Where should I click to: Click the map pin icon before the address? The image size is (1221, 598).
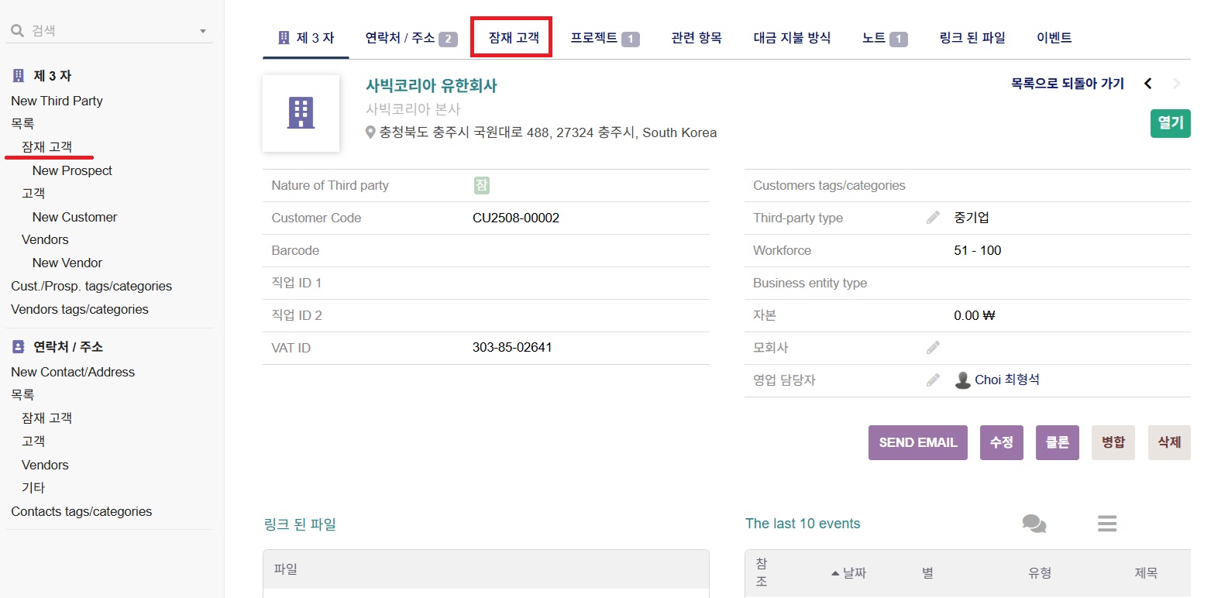coord(370,132)
